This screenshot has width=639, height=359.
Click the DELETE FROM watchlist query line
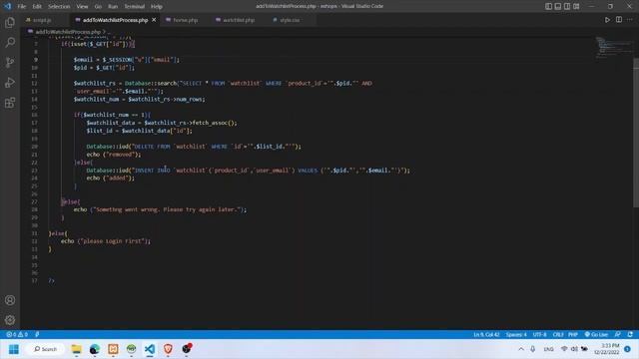coord(194,147)
